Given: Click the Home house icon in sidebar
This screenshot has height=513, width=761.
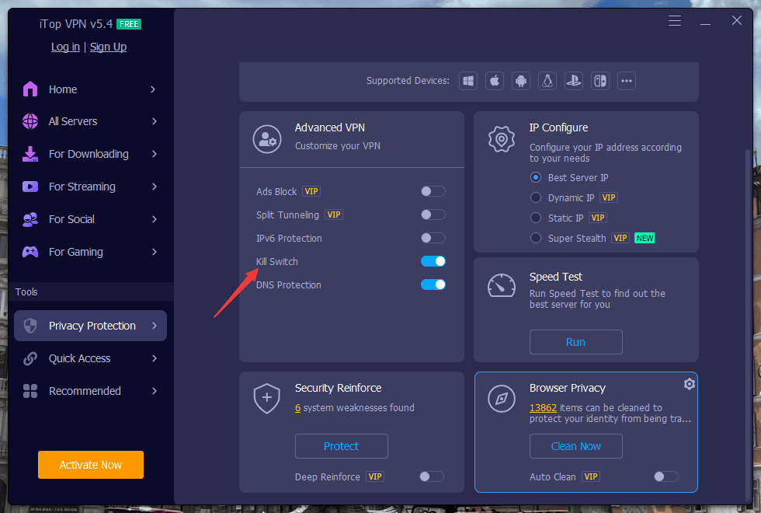Looking at the screenshot, I should [30, 89].
